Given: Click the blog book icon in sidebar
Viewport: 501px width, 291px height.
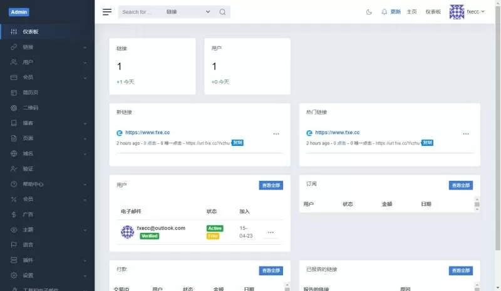Looking at the screenshot, I should coord(14,123).
